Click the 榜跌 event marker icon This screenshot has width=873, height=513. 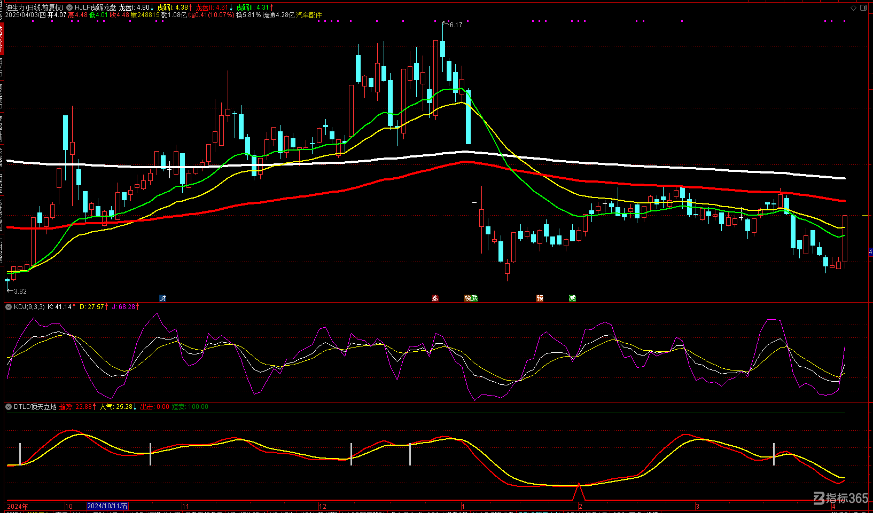pyautogui.click(x=471, y=298)
